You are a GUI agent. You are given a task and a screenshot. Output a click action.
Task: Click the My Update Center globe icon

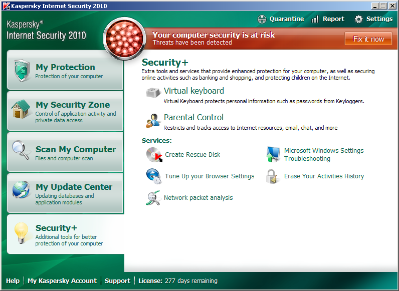(x=21, y=190)
